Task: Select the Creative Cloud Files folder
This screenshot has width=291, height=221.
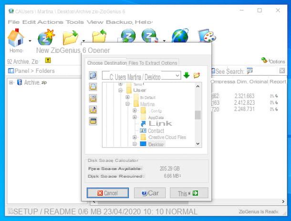Action: tap(167, 137)
